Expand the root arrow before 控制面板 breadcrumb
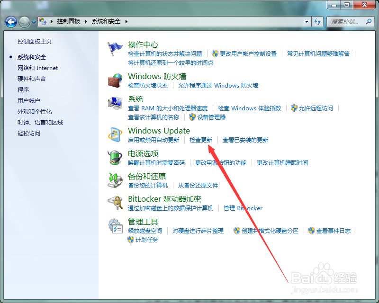Screen dimensions: 379x303 (52, 21)
